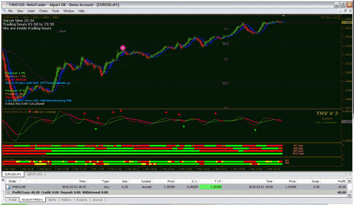
Task: Click the 20.00 profit cell
Action: click(342, 187)
